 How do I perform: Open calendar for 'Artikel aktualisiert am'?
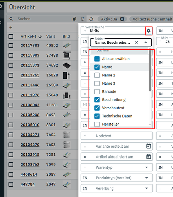tap(149, 156)
